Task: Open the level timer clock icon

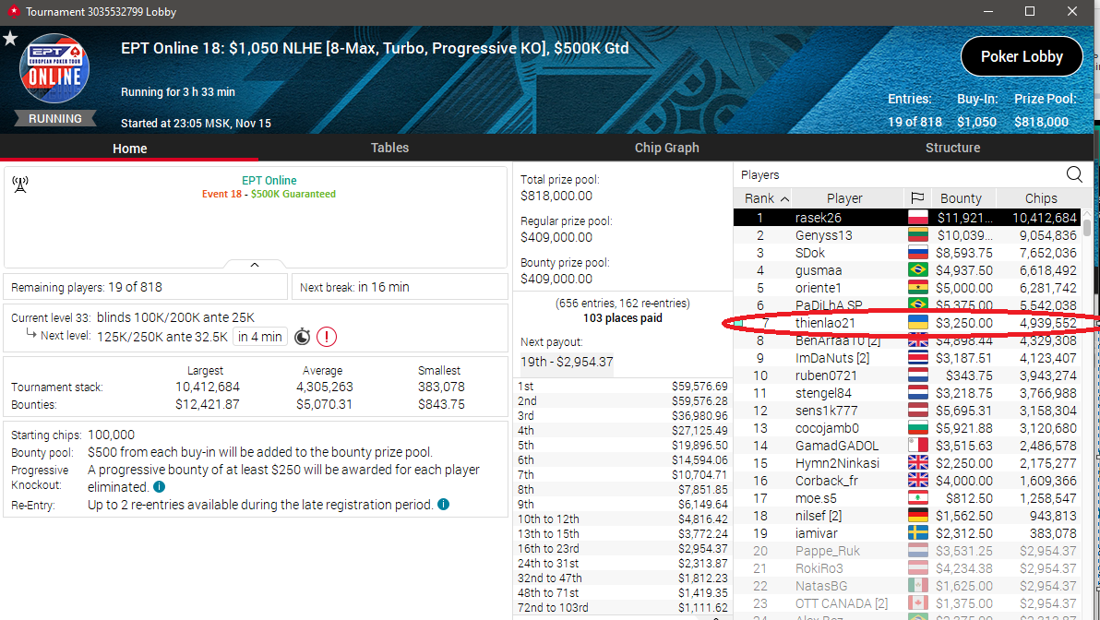Action: [302, 337]
